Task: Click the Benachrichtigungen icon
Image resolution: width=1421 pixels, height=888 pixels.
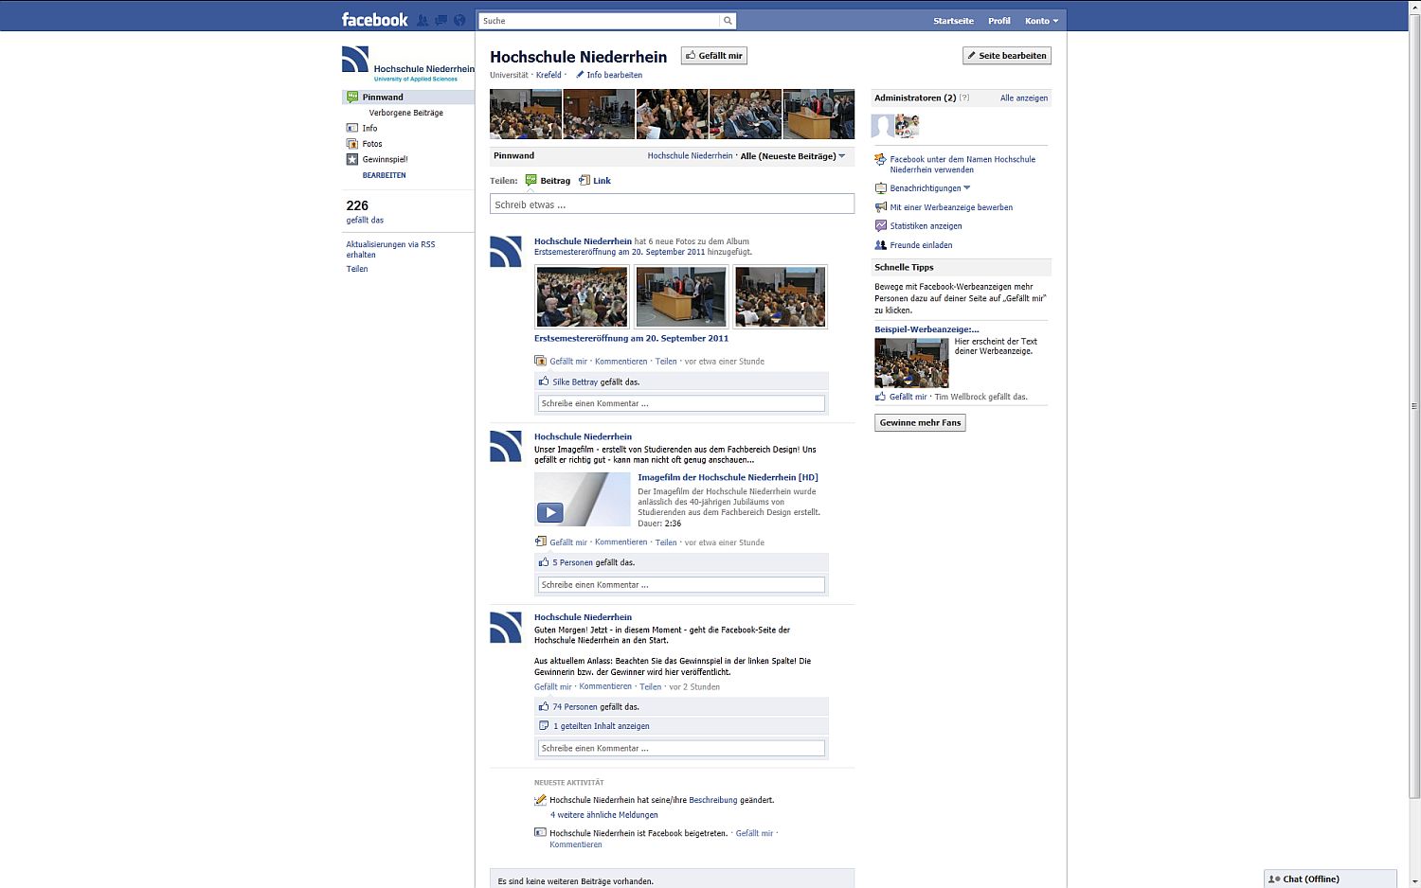Action: click(880, 187)
